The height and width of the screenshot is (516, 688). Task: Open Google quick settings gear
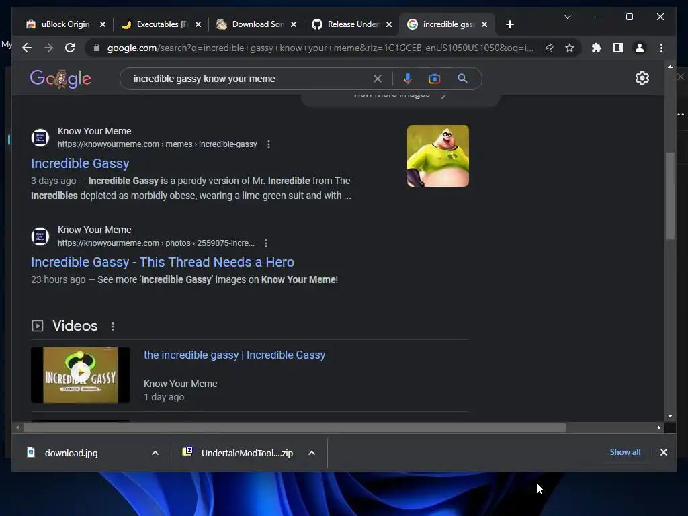point(642,78)
